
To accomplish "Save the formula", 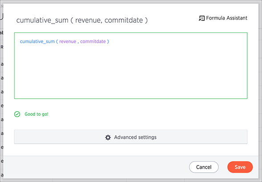I will (x=240, y=167).
